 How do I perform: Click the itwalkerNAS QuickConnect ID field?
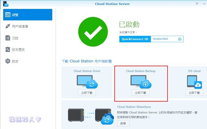pyautogui.click(x=164, y=39)
